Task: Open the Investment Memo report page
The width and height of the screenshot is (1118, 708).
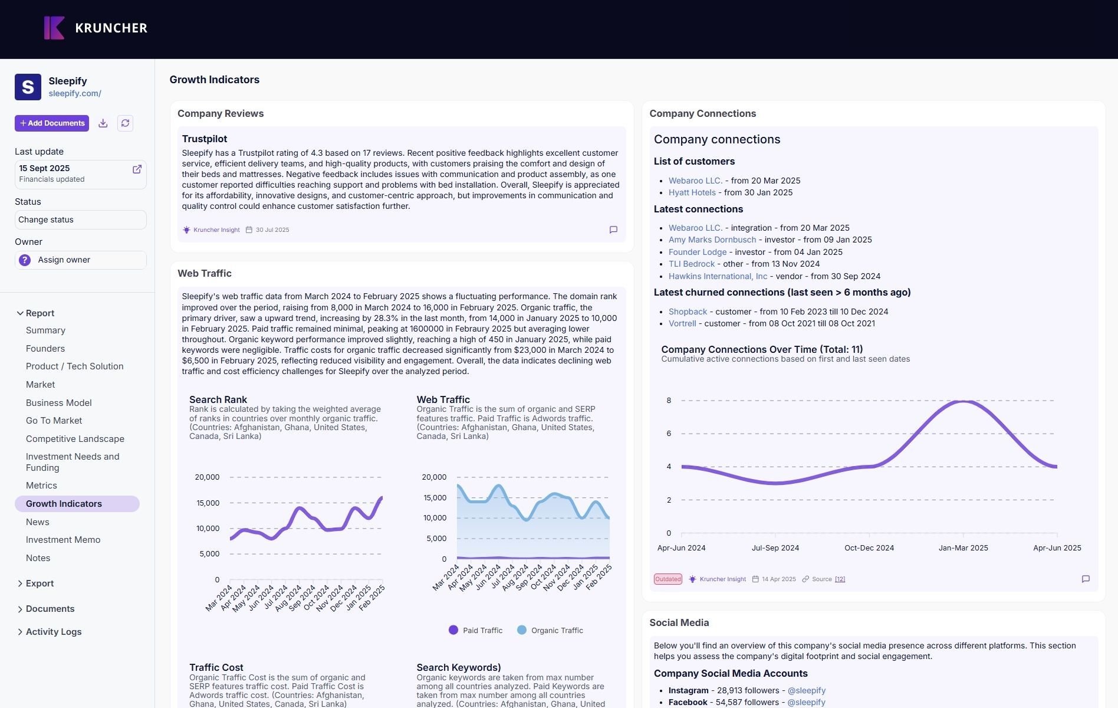Action: coord(63,540)
